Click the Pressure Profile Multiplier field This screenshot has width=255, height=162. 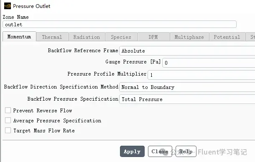(x=201, y=75)
